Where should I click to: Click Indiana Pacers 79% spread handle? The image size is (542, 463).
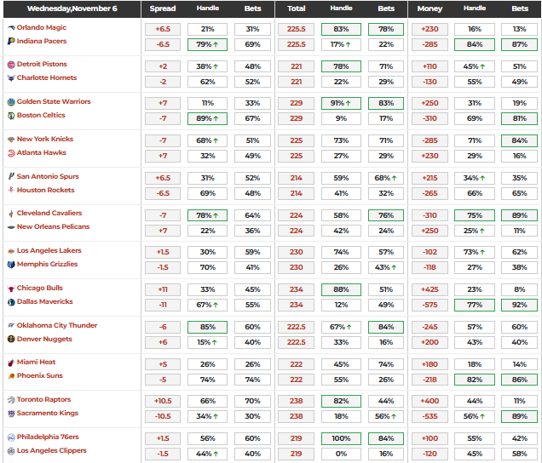click(x=207, y=44)
